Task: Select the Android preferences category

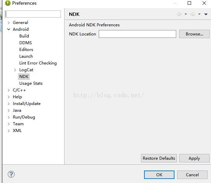Action: point(21,29)
